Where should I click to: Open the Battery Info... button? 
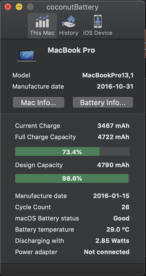(103, 102)
